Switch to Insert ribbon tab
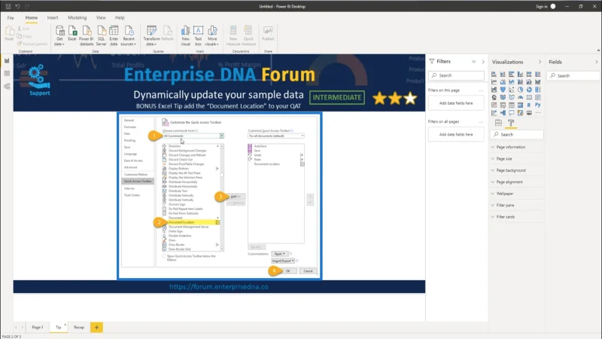Image resolution: width=602 pixels, height=339 pixels. (x=53, y=17)
